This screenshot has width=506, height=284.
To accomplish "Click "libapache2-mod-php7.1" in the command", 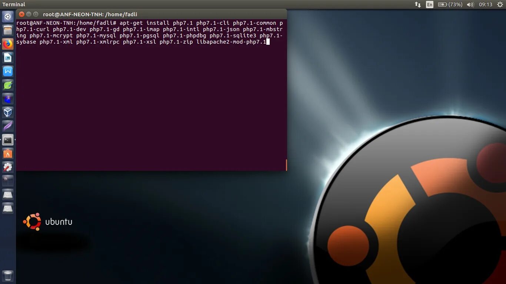I will 231,42.
